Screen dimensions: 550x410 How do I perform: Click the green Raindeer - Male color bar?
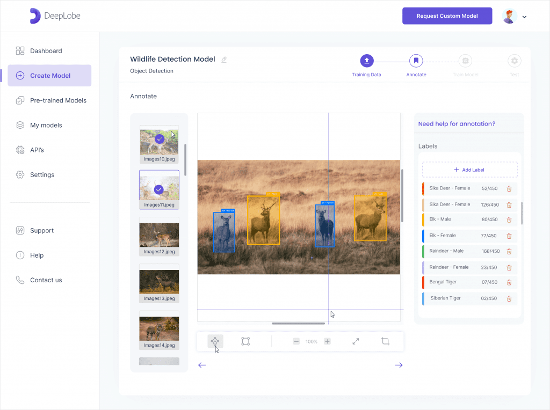point(423,251)
